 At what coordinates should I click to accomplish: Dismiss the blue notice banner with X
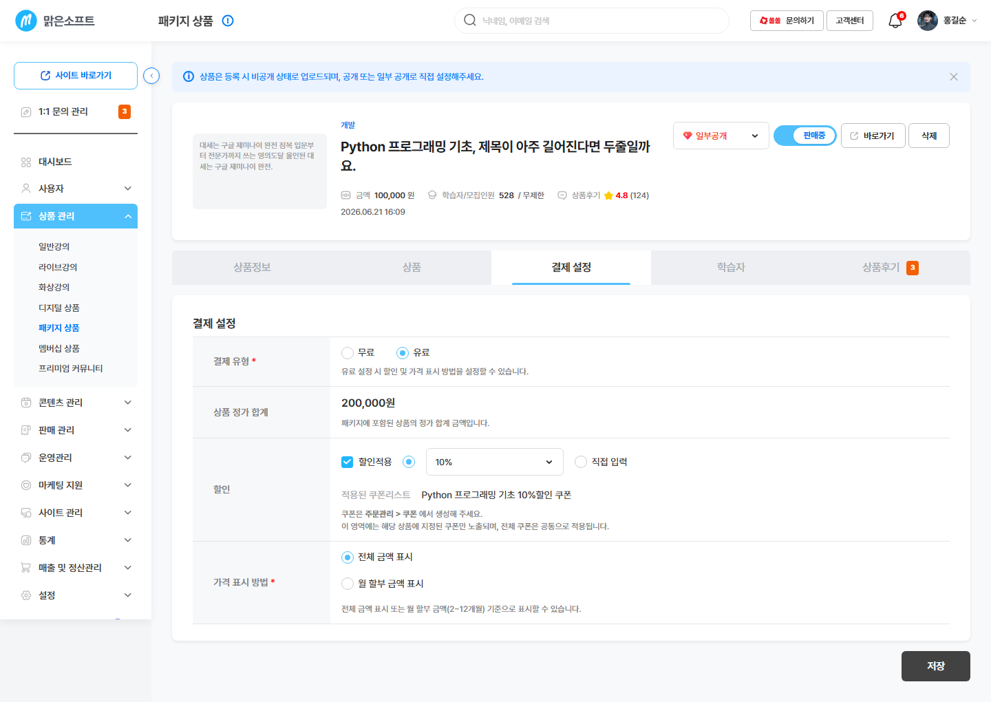click(954, 76)
